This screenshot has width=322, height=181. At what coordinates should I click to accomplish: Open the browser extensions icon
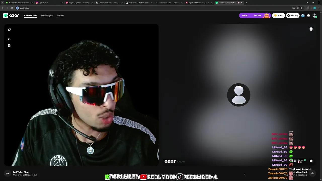(308, 8)
